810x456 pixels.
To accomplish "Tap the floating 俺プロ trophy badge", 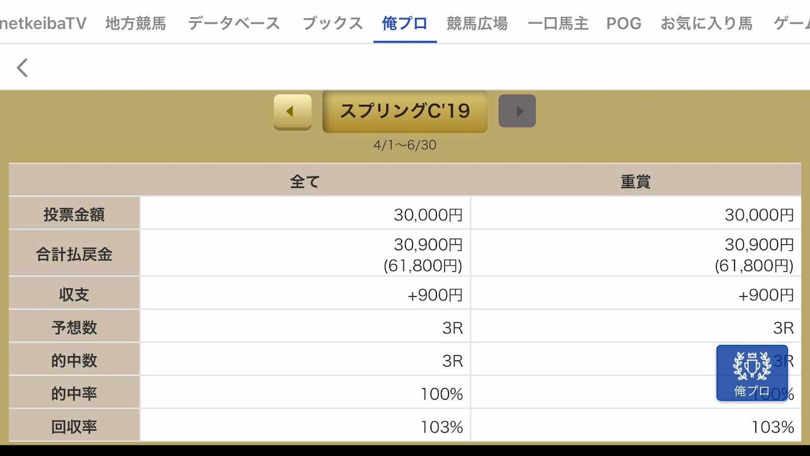I will point(752,373).
